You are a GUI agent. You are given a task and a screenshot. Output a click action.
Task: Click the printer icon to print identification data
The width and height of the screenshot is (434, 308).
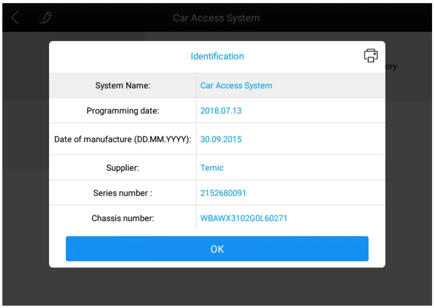point(371,55)
